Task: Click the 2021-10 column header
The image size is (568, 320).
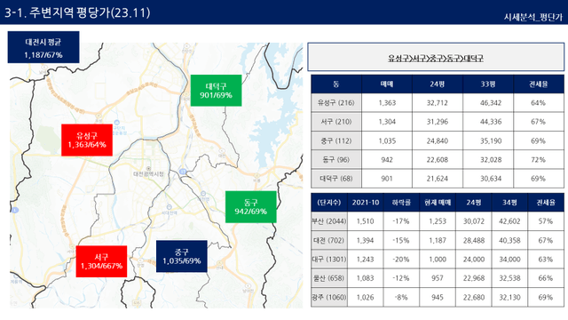Action: pos(365,203)
